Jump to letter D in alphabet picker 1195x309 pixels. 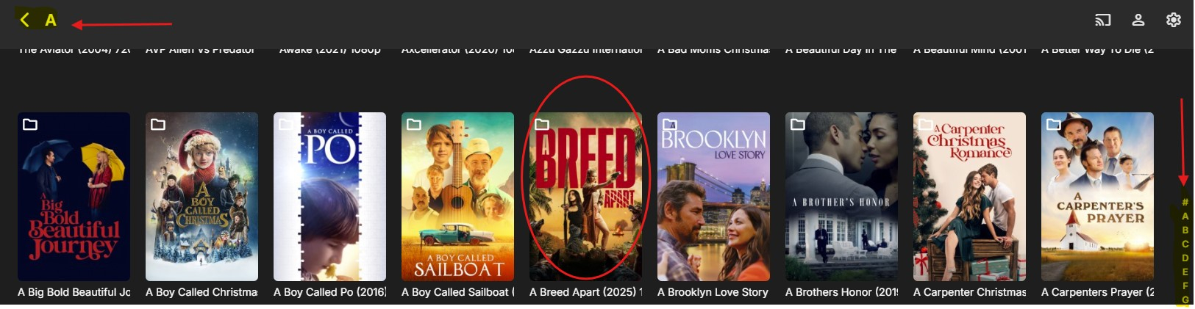coord(1185,258)
